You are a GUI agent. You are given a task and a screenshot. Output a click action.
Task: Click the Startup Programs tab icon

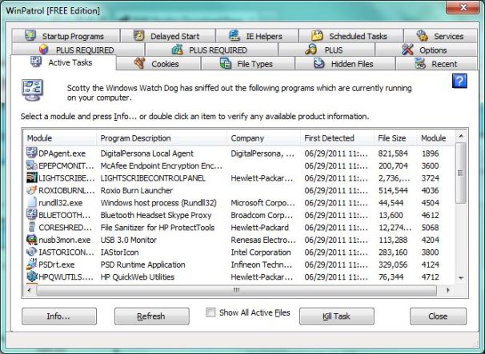[x=30, y=35]
